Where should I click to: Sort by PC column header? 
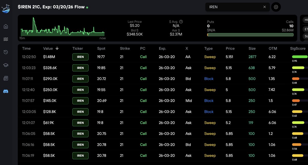pyautogui.click(x=143, y=48)
